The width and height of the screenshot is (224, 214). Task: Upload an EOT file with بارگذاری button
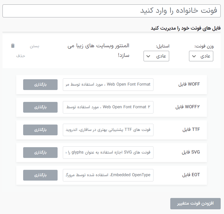40,175
